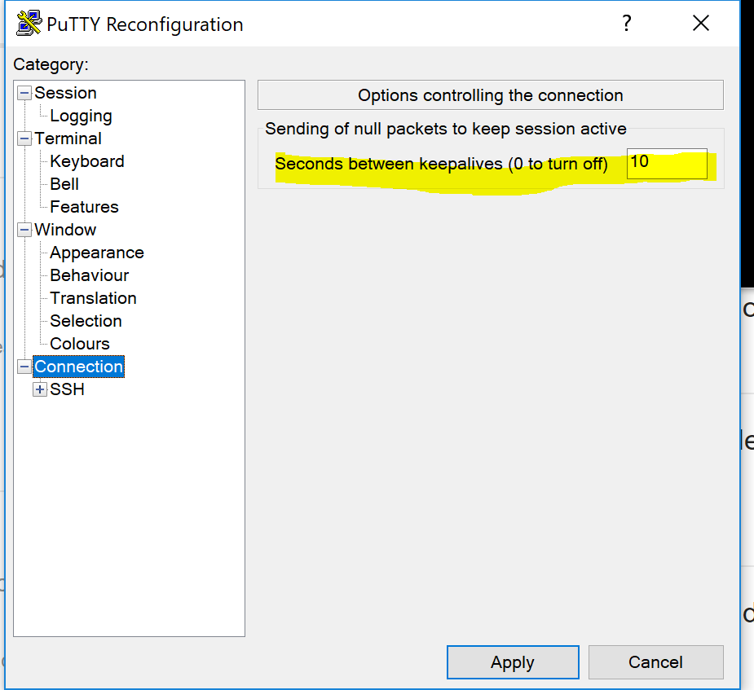Image resolution: width=754 pixels, height=690 pixels.
Task: Open the Features category
Action: click(x=84, y=207)
